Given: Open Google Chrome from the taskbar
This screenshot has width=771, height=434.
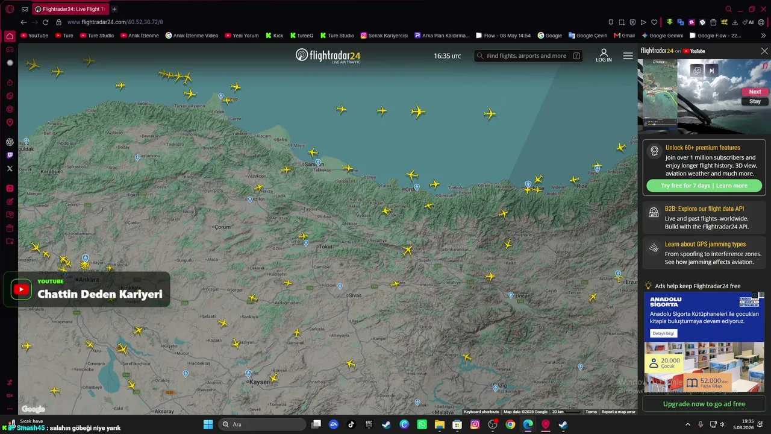Looking at the screenshot, I should [x=510, y=424].
